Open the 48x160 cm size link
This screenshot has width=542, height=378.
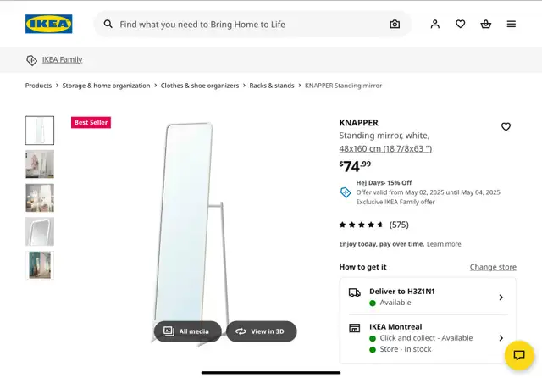coord(385,148)
